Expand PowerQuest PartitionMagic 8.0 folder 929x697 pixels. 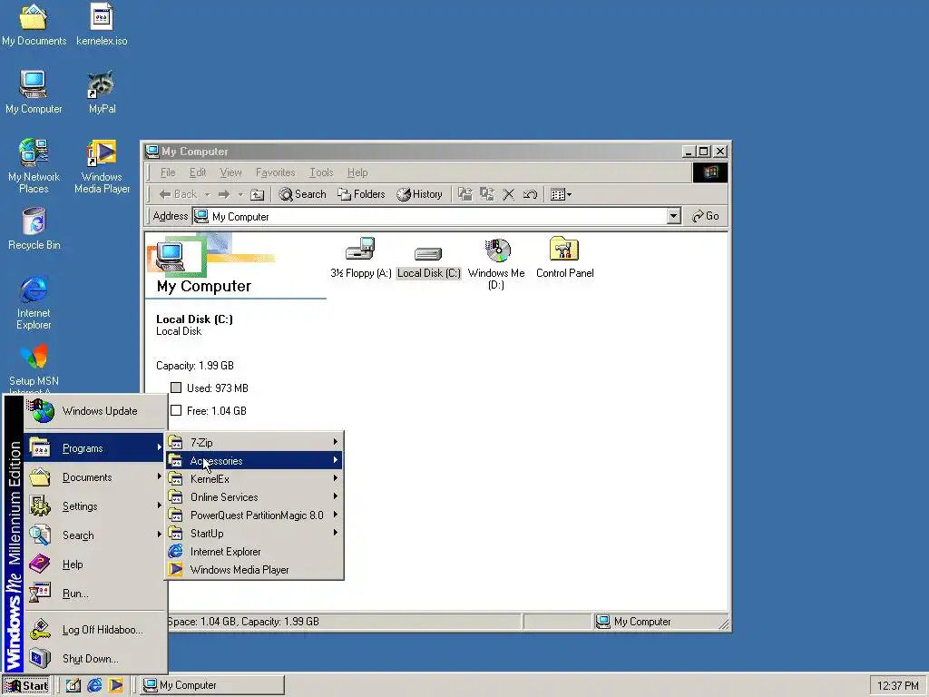click(254, 515)
